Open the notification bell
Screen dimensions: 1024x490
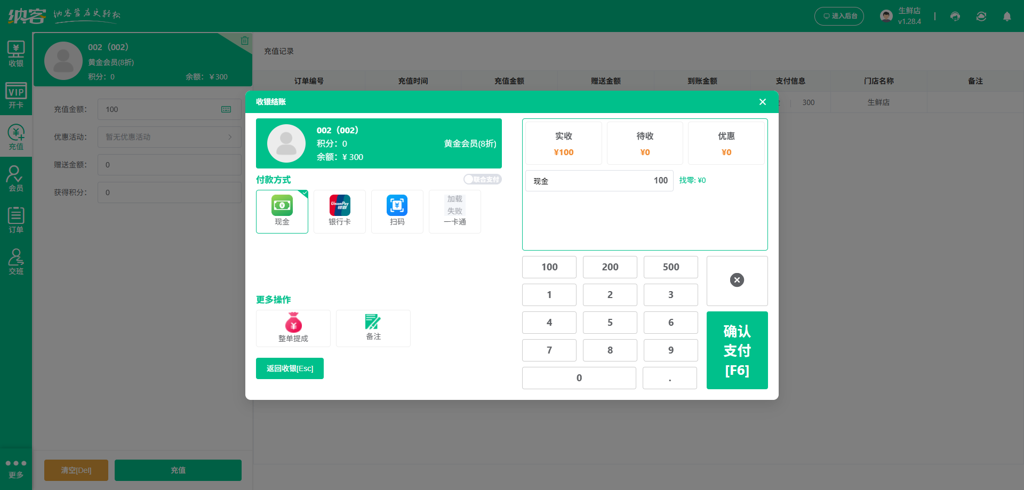click(1006, 17)
